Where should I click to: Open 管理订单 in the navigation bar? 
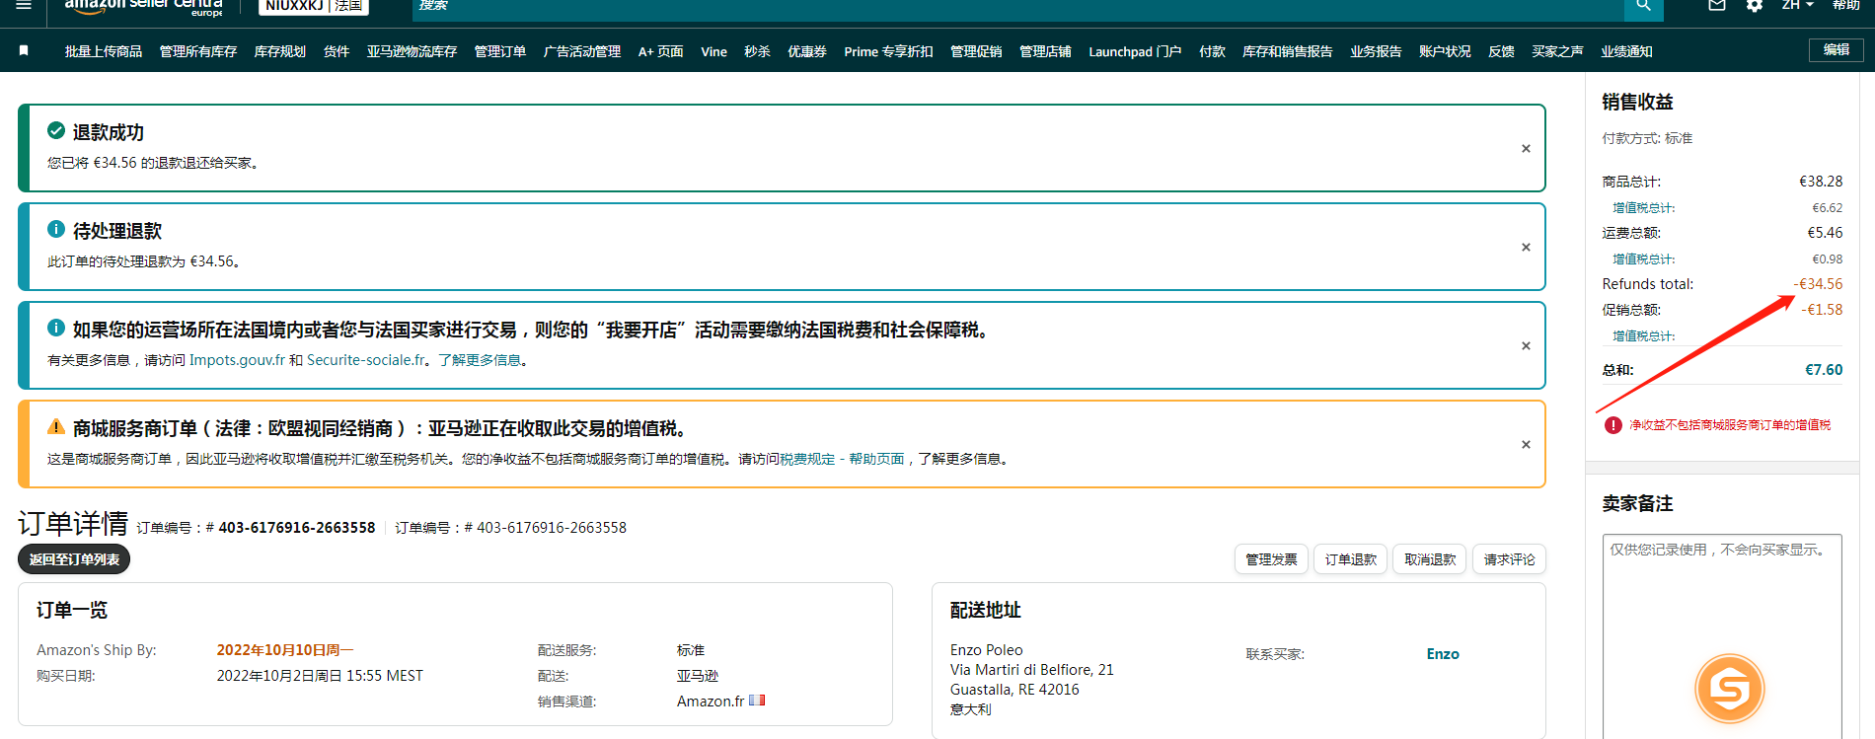pyautogui.click(x=499, y=51)
